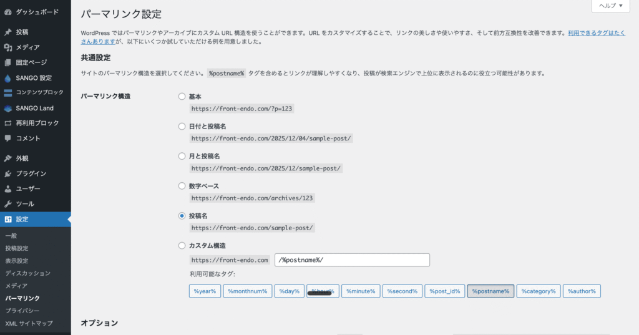Click the Dashboard gauge icon in sidebar
Image resolution: width=639 pixels, height=335 pixels.
(7, 12)
